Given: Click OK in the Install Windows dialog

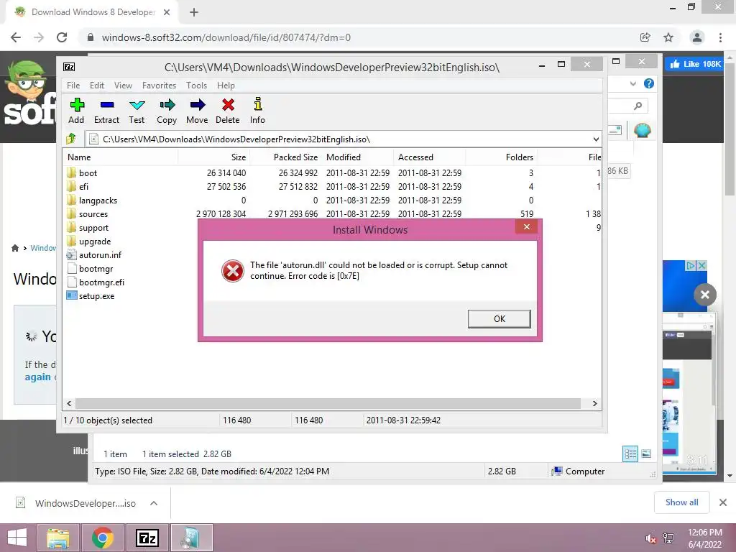Looking at the screenshot, I should (500, 318).
